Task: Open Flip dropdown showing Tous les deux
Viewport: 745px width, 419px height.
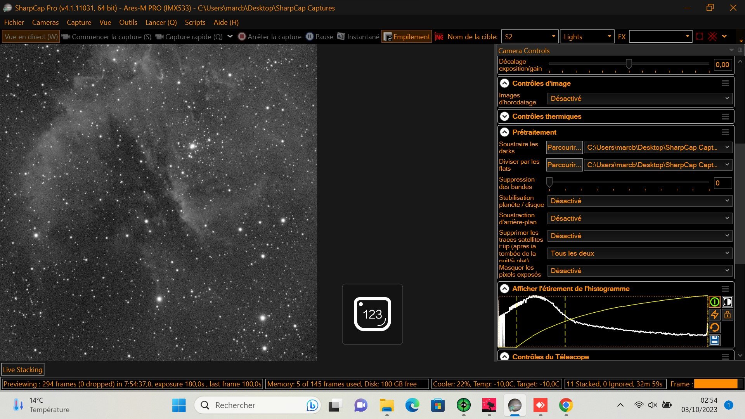Action: [x=640, y=253]
